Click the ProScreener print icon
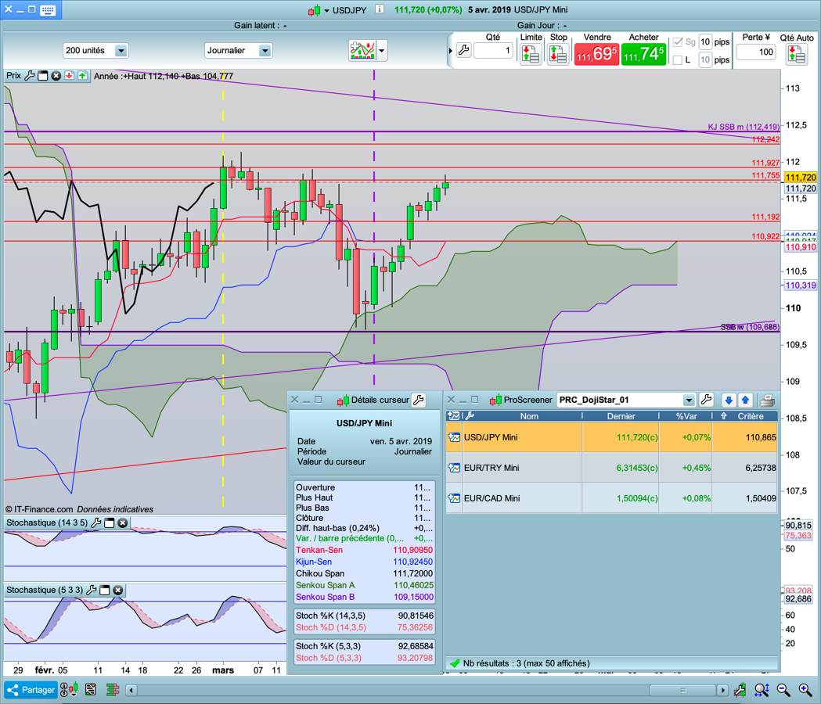This screenshot has height=704, width=821. tap(767, 400)
